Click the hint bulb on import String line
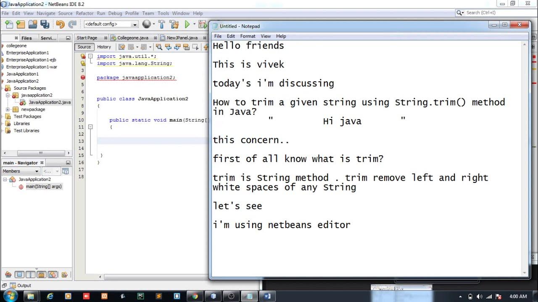Screen dimensions: 538x302 pyautogui.click(x=83, y=63)
